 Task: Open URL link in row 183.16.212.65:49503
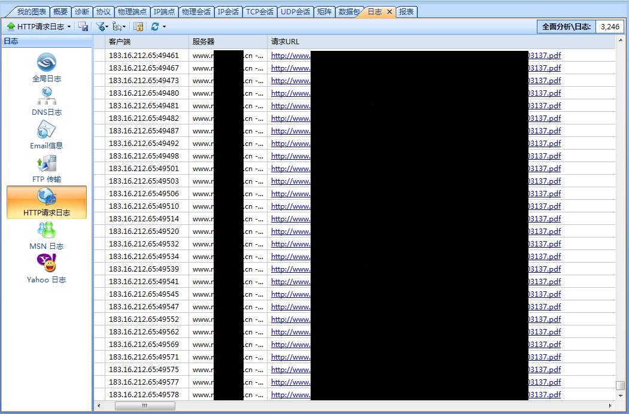coord(416,181)
